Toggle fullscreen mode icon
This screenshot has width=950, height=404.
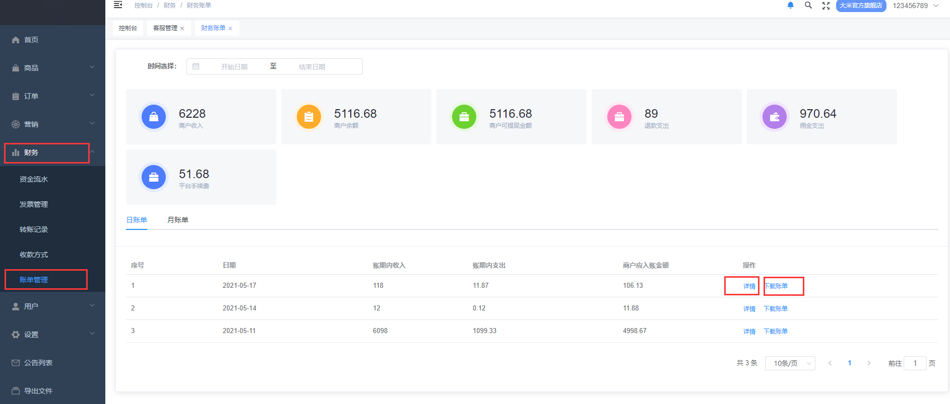coord(826,6)
